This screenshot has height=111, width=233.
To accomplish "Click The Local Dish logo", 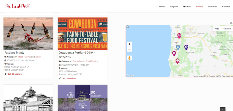I will [x=17, y=6].
